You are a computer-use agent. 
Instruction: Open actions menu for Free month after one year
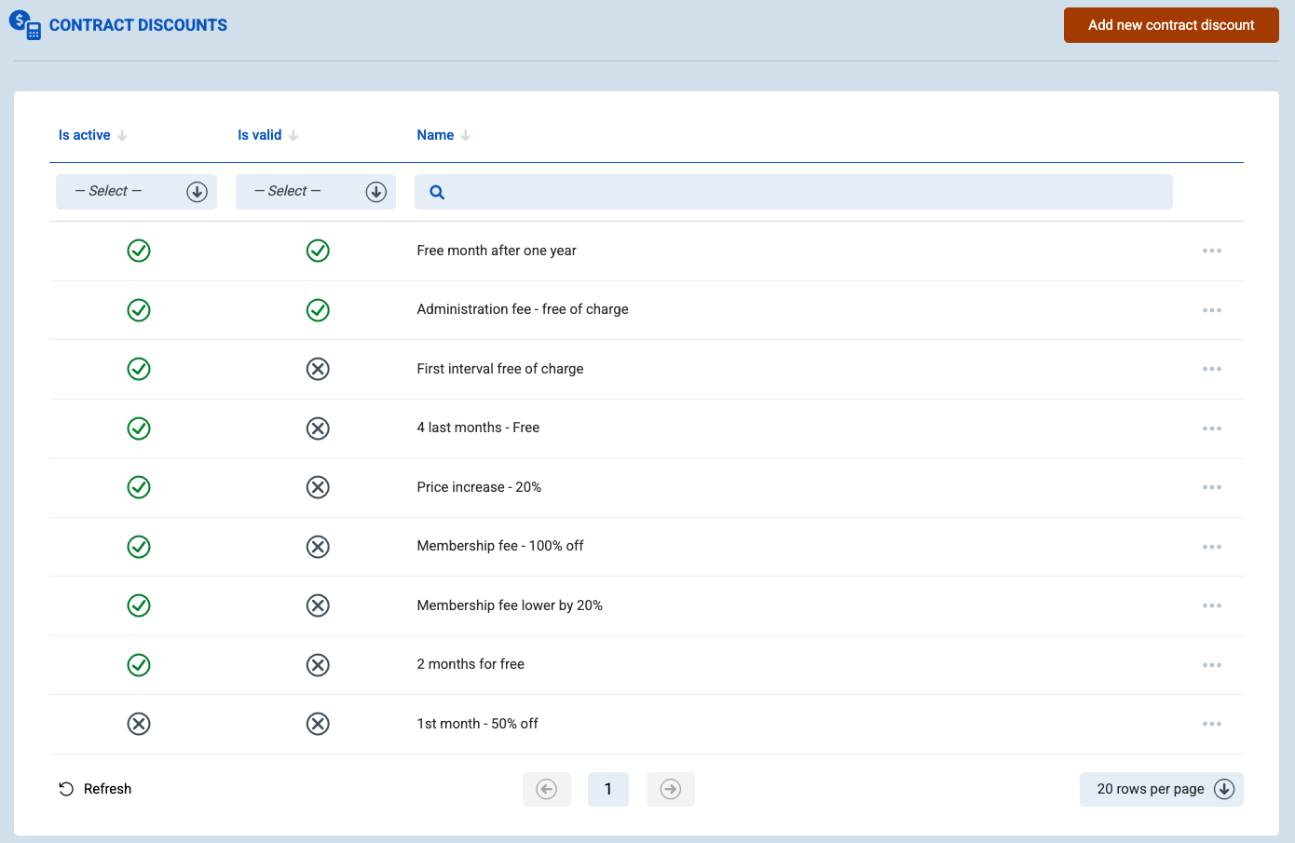pos(1211,251)
